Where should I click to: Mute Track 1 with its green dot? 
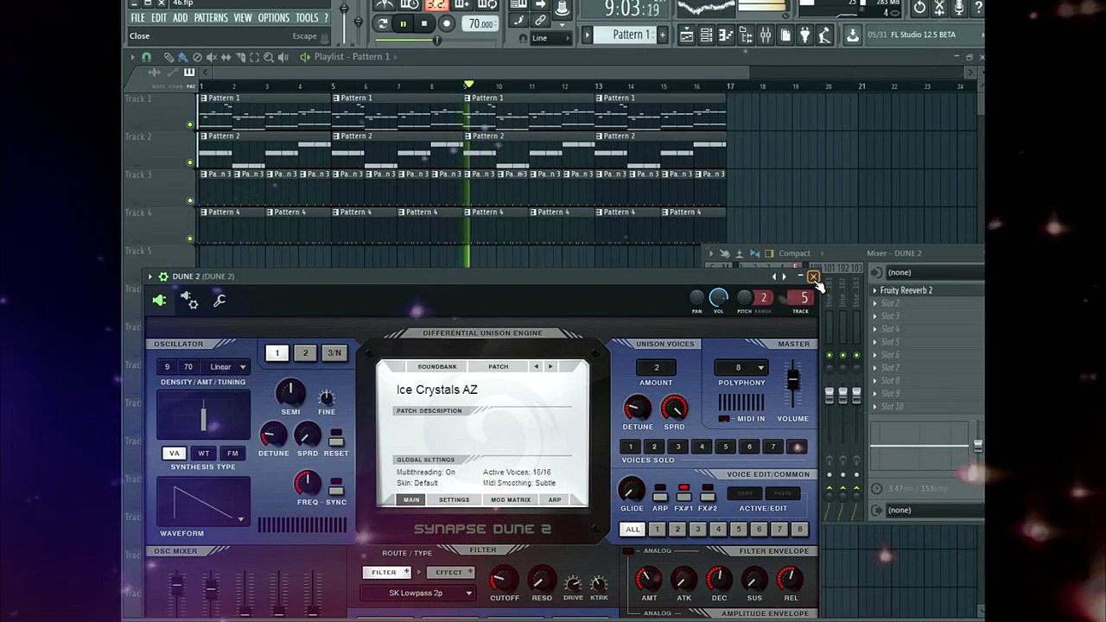click(x=190, y=124)
